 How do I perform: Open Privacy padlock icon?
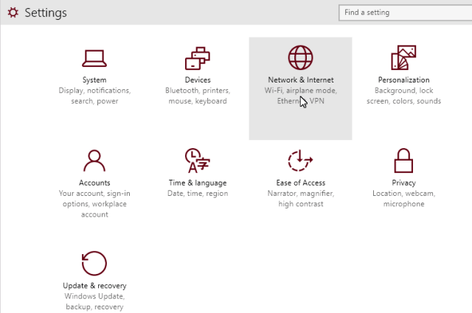[403, 161]
